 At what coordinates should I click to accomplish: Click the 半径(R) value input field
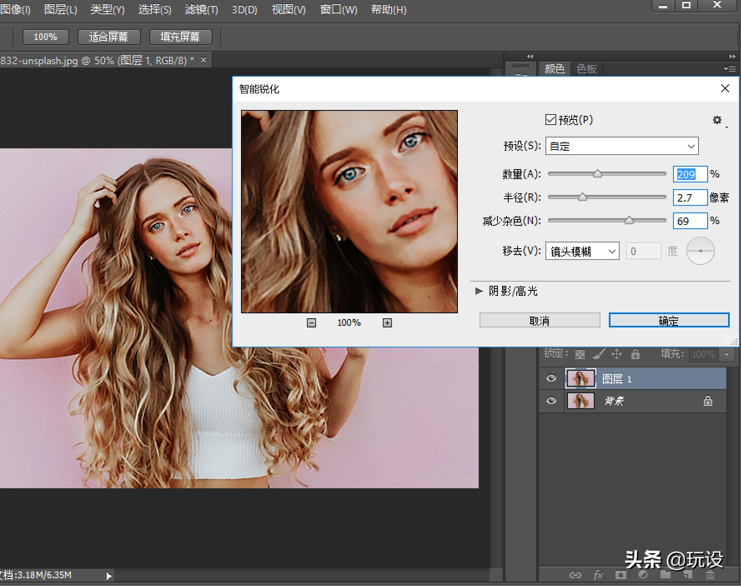pyautogui.click(x=690, y=197)
